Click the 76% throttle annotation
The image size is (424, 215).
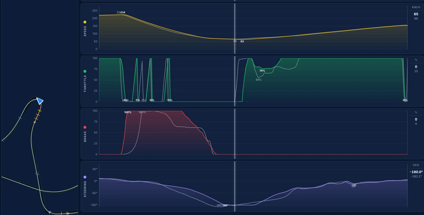point(262,71)
